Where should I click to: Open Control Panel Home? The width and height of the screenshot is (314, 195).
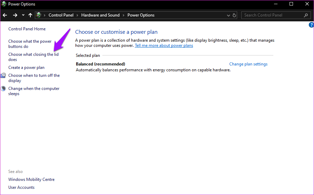point(27,29)
